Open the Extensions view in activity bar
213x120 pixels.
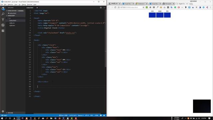click(x=3, y=31)
